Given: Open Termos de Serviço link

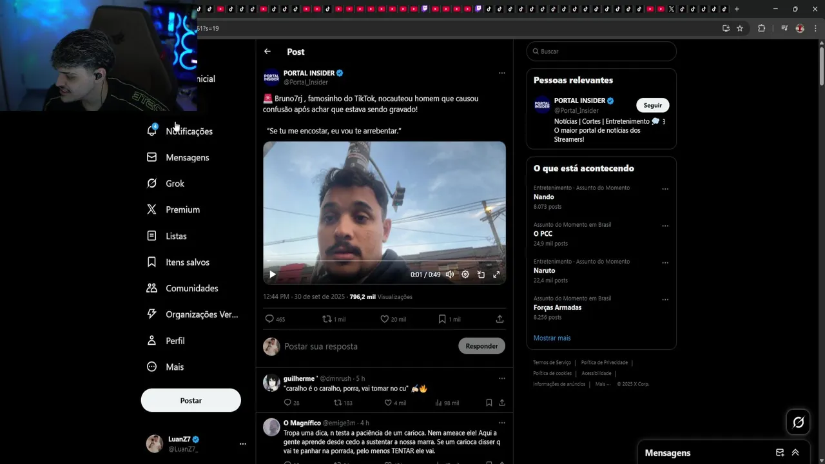Looking at the screenshot, I should point(552,363).
